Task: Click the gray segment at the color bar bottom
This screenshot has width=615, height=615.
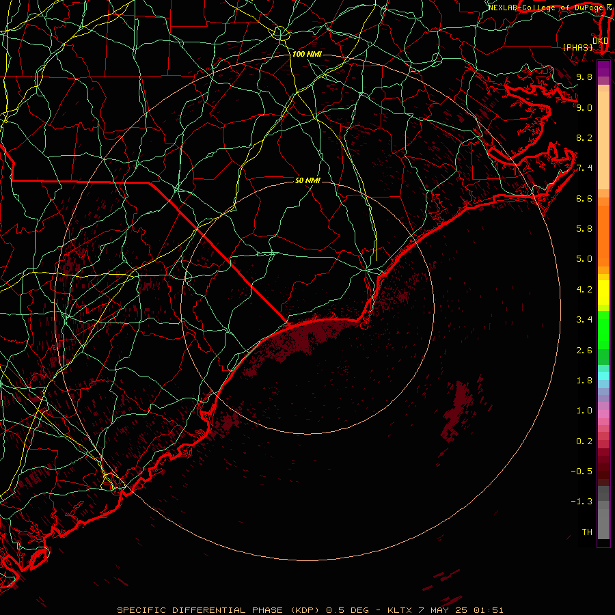Action: pyautogui.click(x=603, y=523)
